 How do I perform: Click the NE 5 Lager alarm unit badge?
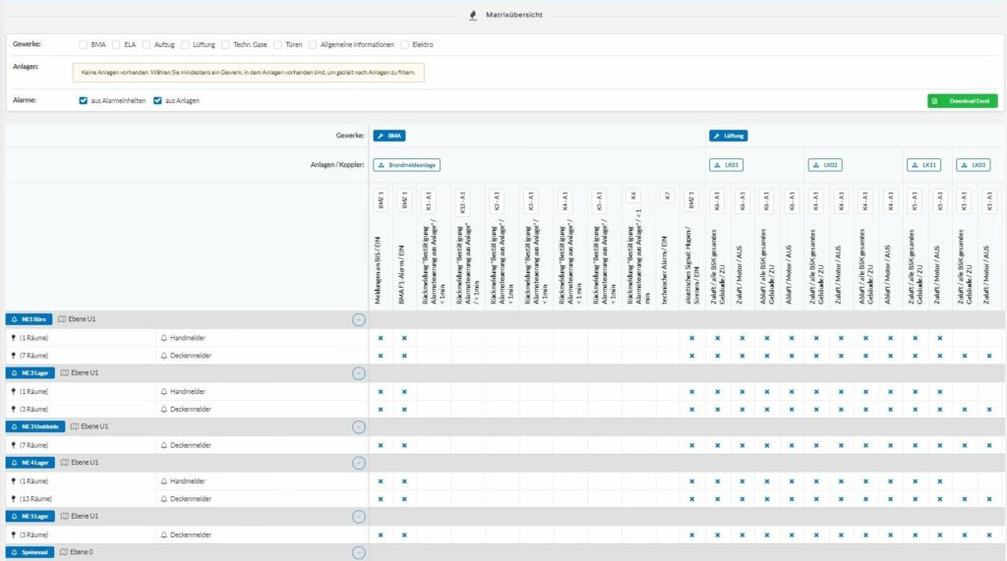[x=30, y=516]
